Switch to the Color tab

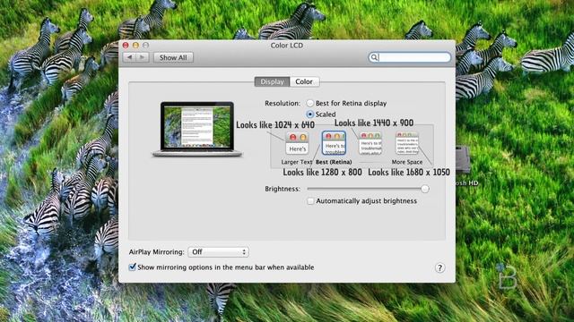click(304, 81)
